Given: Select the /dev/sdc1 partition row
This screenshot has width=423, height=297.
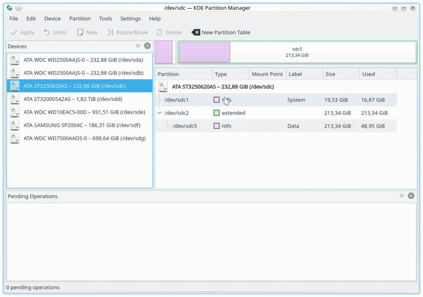Looking at the screenshot, I should click(276, 100).
